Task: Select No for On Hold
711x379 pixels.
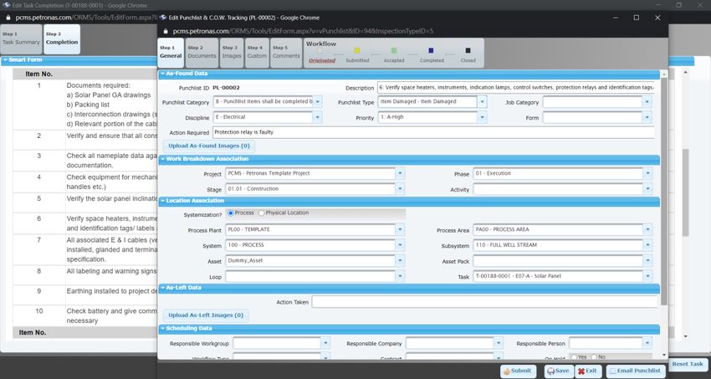Action: [x=594, y=357]
